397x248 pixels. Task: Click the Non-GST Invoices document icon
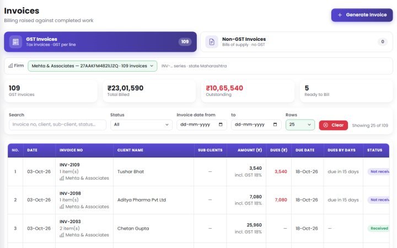tap(212, 42)
